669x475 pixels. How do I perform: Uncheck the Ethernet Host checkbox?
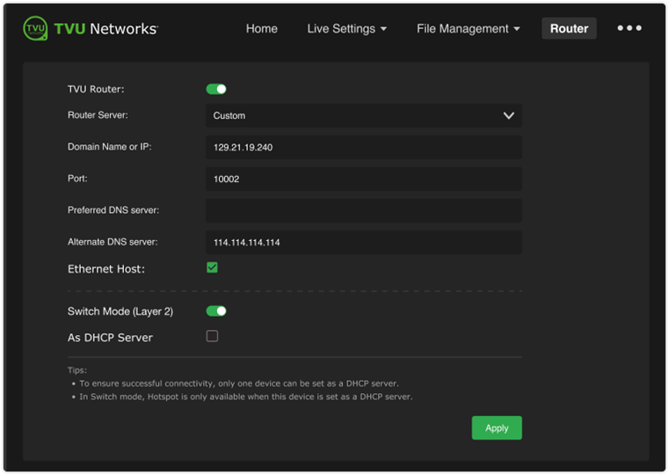(x=212, y=267)
